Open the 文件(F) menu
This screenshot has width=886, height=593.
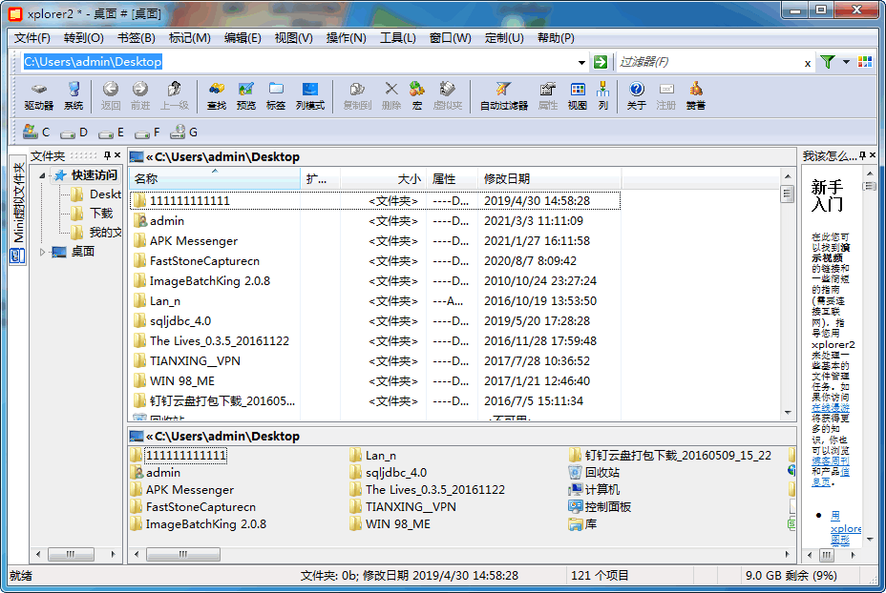pos(32,38)
